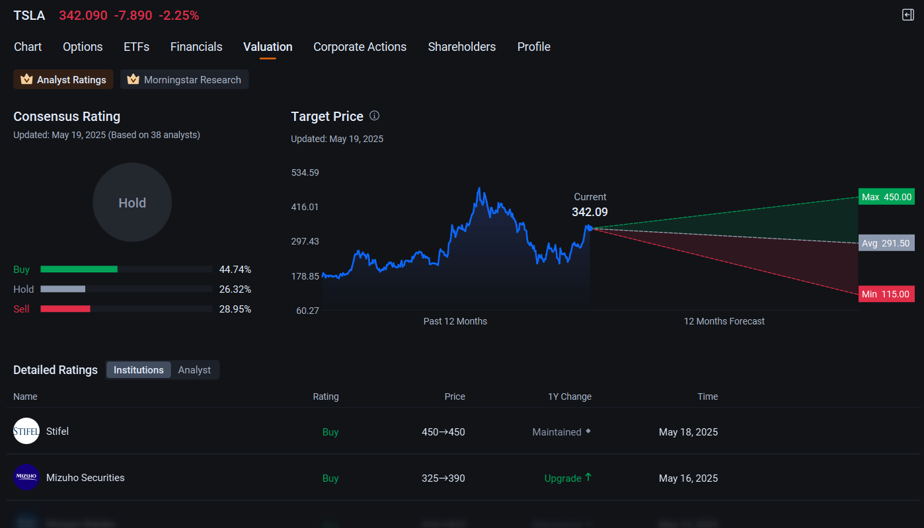Viewport: 924px width, 528px height.
Task: Open the Corporate Actions tab
Action: click(x=360, y=47)
